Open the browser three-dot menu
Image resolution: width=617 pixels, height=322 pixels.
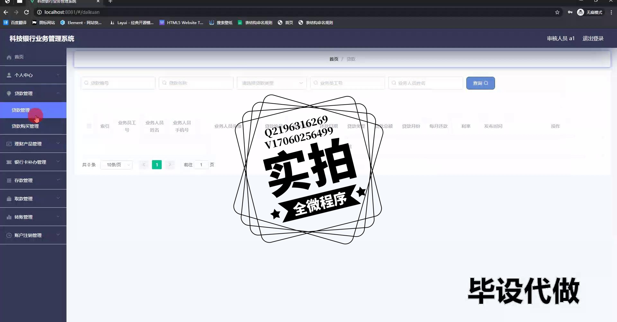tap(611, 12)
